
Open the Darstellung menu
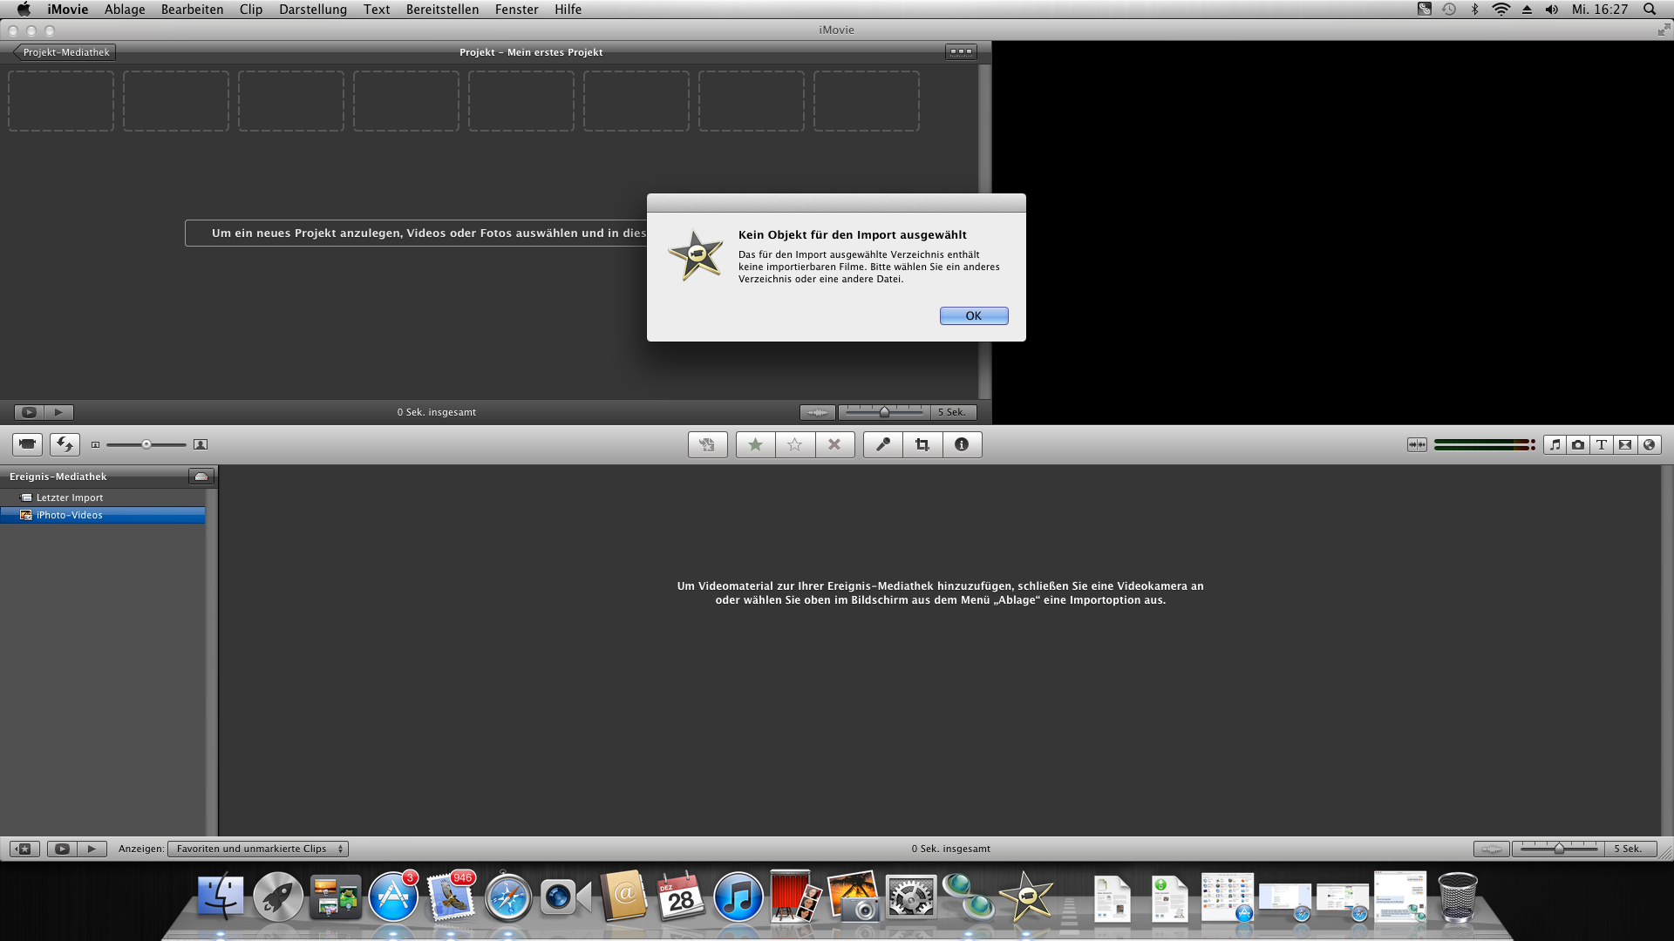coord(313,10)
